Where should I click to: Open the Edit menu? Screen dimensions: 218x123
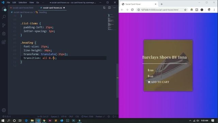coord(14,2)
